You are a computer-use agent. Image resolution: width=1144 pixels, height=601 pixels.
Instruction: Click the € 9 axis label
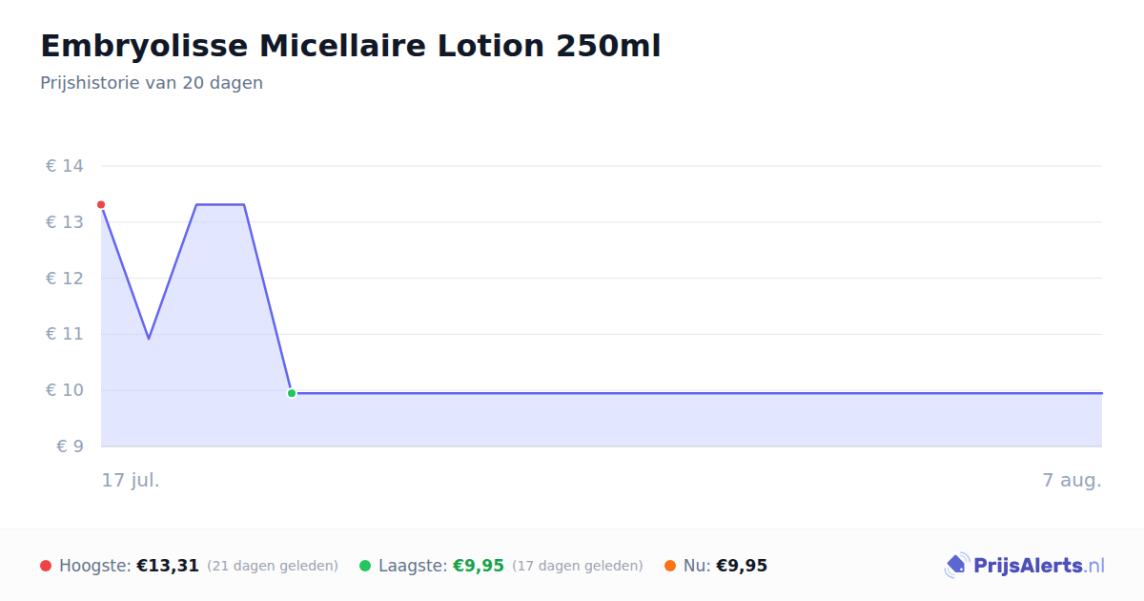coord(71,446)
